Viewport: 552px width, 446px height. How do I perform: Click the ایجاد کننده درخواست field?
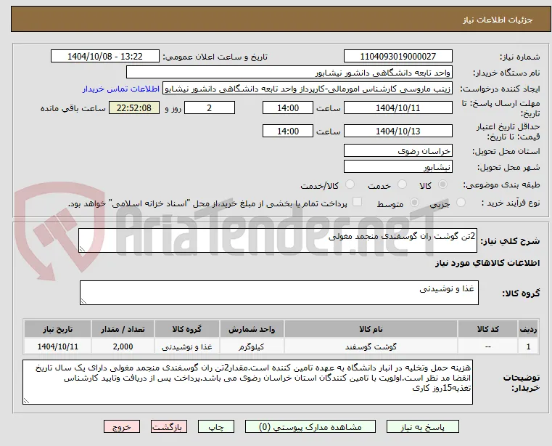(308, 89)
